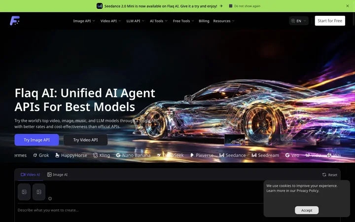This screenshot has height=222, width=355.
Task: Switch to the Video AI tab
Action: click(x=30, y=175)
